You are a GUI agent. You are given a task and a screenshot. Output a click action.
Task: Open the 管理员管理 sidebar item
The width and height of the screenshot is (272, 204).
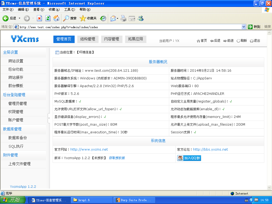[x=18, y=104]
